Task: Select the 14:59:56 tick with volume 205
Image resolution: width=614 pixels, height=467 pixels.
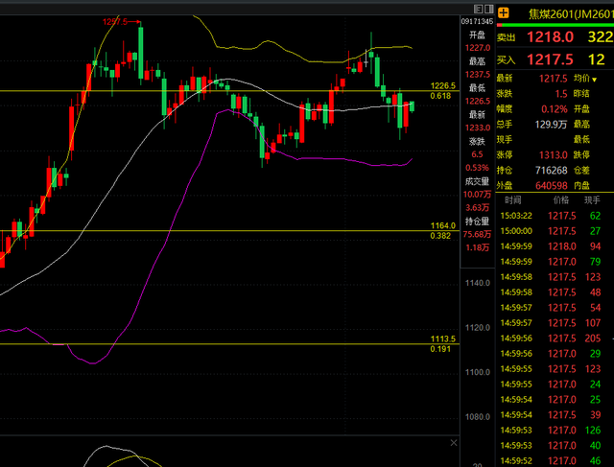Action: (x=555, y=339)
